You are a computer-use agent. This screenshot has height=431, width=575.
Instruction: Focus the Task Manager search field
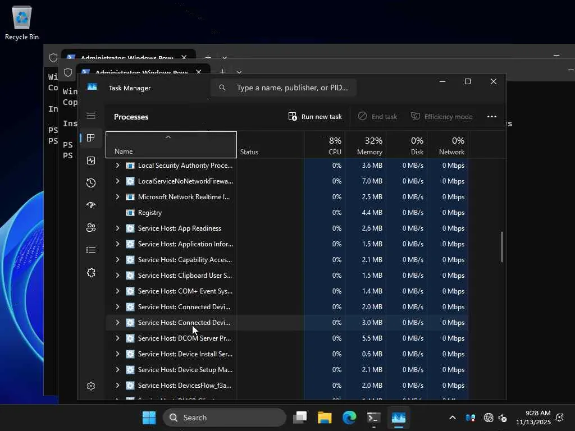(x=284, y=88)
